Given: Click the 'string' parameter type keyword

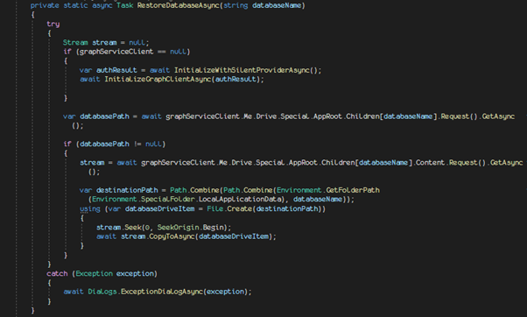Looking at the screenshot, I should [x=235, y=6].
